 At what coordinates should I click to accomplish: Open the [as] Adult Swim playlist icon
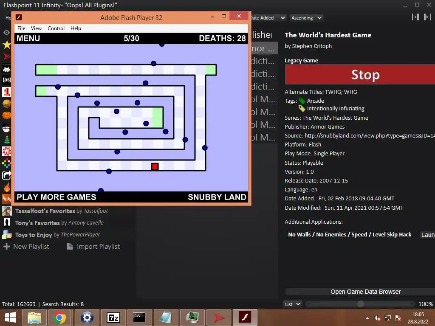point(6,80)
